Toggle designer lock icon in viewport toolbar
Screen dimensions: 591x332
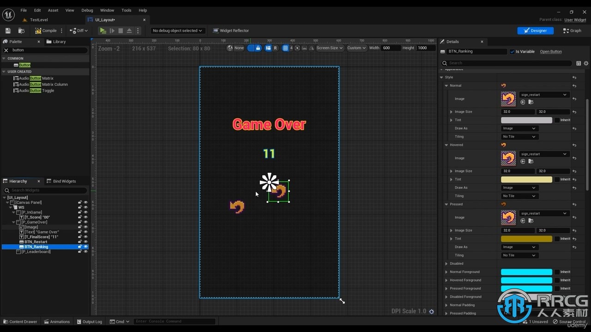coord(258,48)
